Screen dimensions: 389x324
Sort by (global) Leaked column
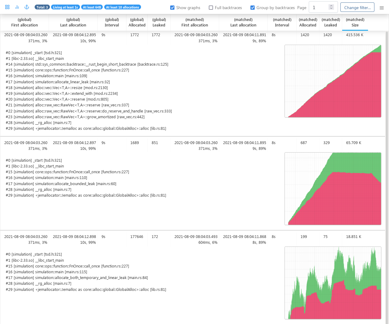[159, 22]
